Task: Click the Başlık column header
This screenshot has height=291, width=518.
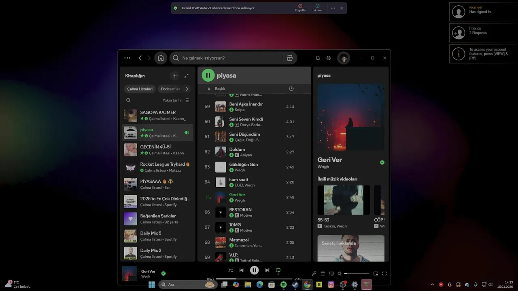Action: tap(220, 89)
